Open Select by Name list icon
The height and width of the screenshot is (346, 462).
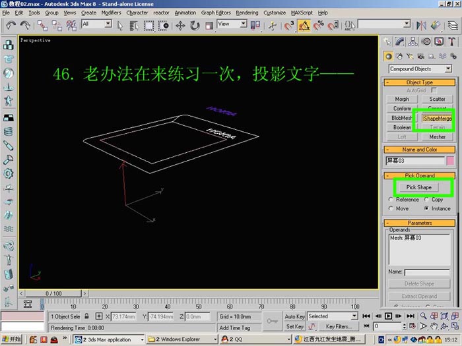(134, 26)
